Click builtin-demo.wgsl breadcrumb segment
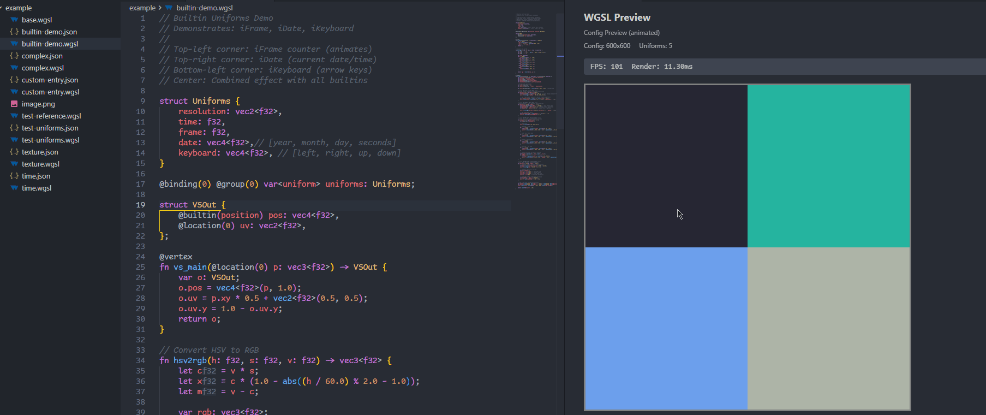 click(x=204, y=8)
